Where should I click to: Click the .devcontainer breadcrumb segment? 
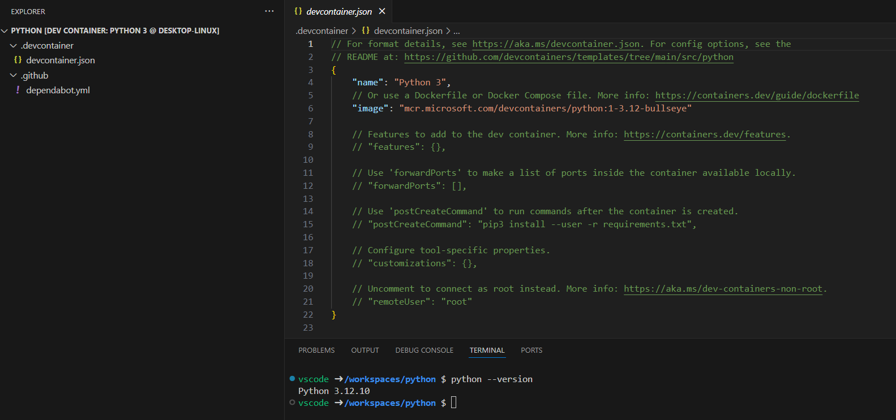[x=321, y=31]
